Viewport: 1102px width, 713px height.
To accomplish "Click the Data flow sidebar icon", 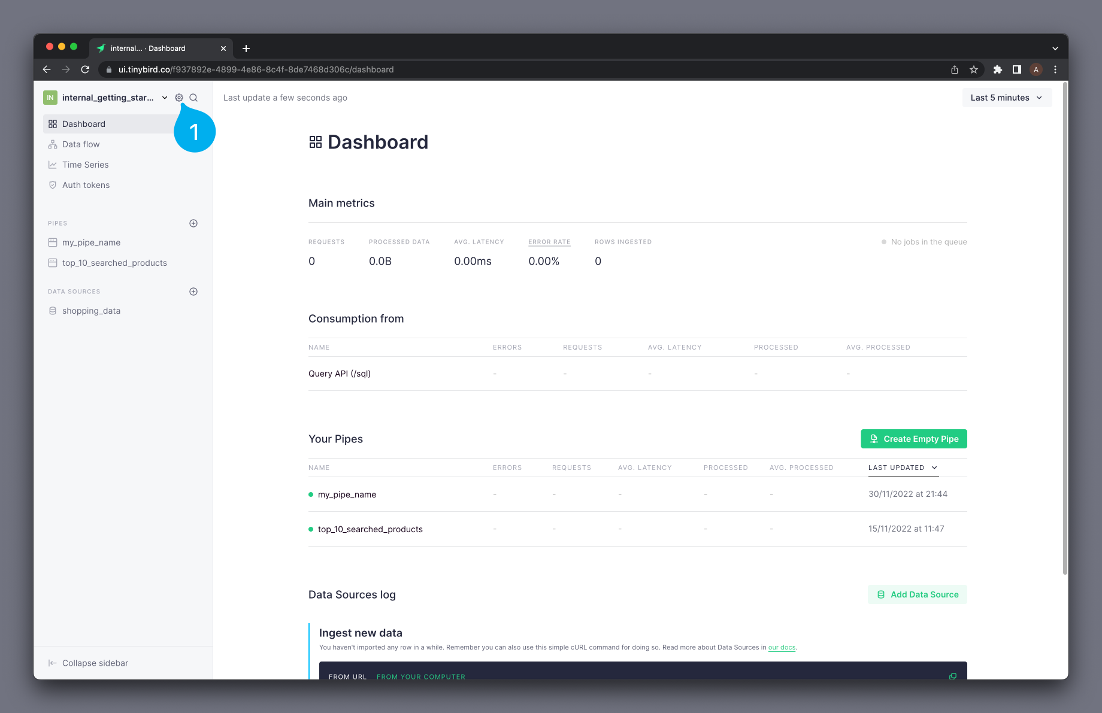I will click(x=53, y=144).
